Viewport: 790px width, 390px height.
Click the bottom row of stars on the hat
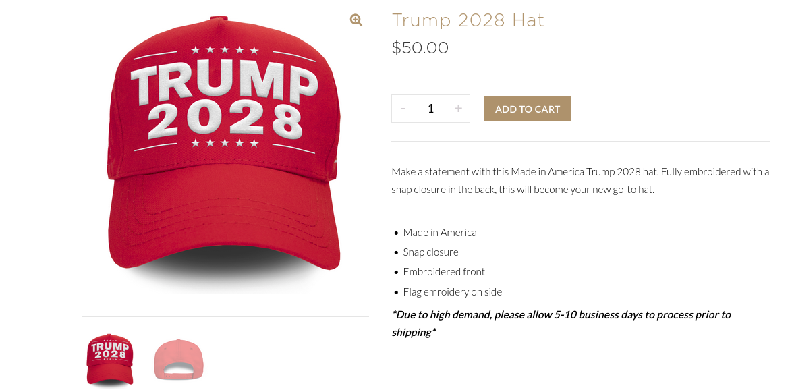(x=225, y=144)
